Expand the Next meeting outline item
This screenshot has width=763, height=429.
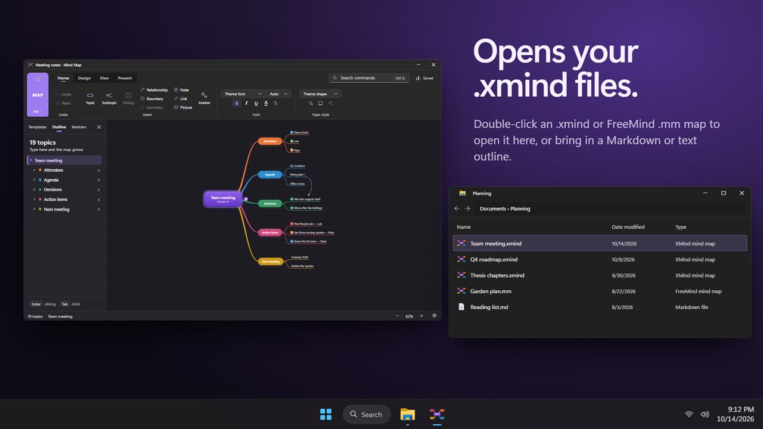tap(34, 209)
